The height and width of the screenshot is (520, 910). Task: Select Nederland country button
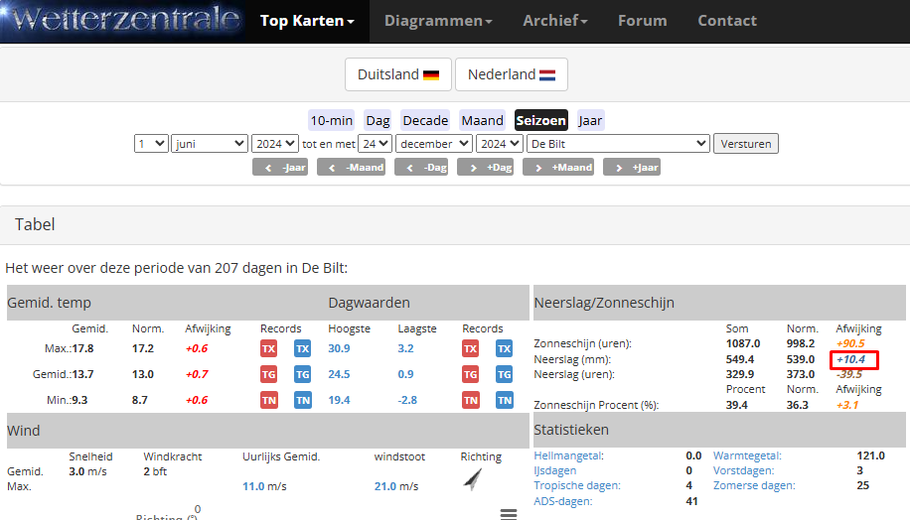pos(511,74)
